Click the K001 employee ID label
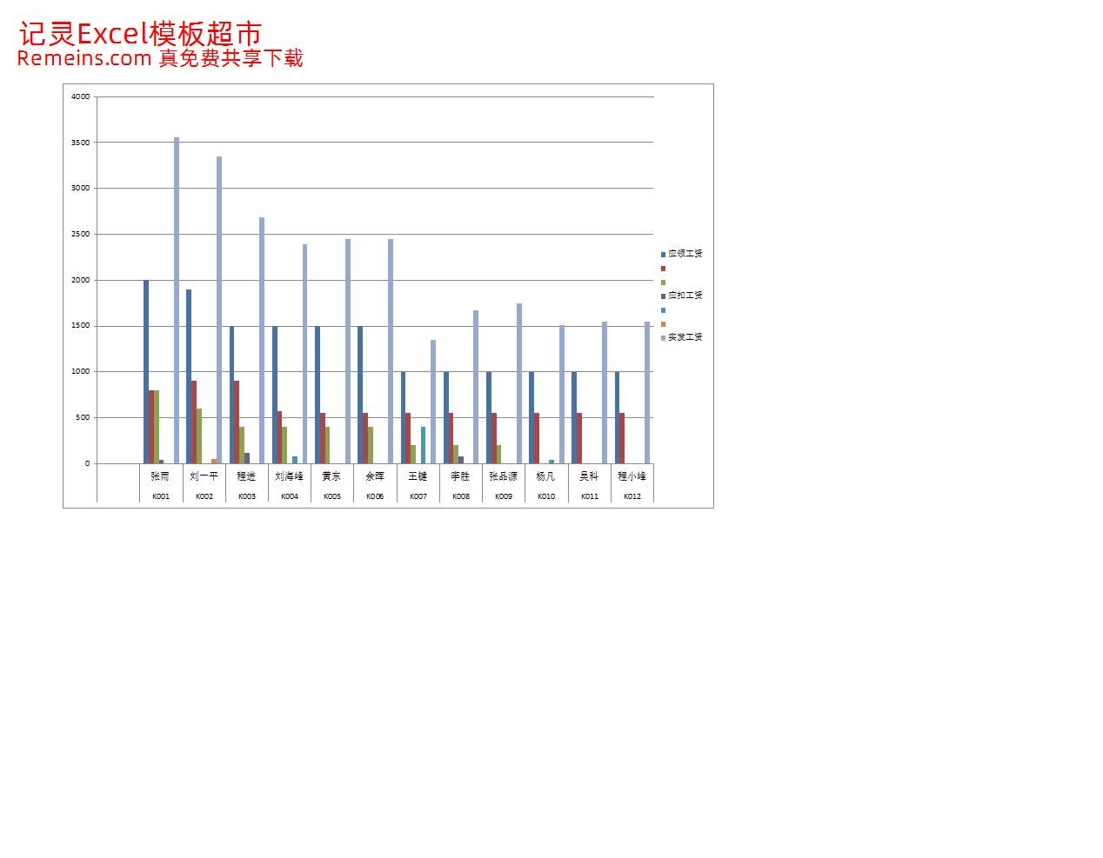1103x858 pixels. (x=161, y=497)
